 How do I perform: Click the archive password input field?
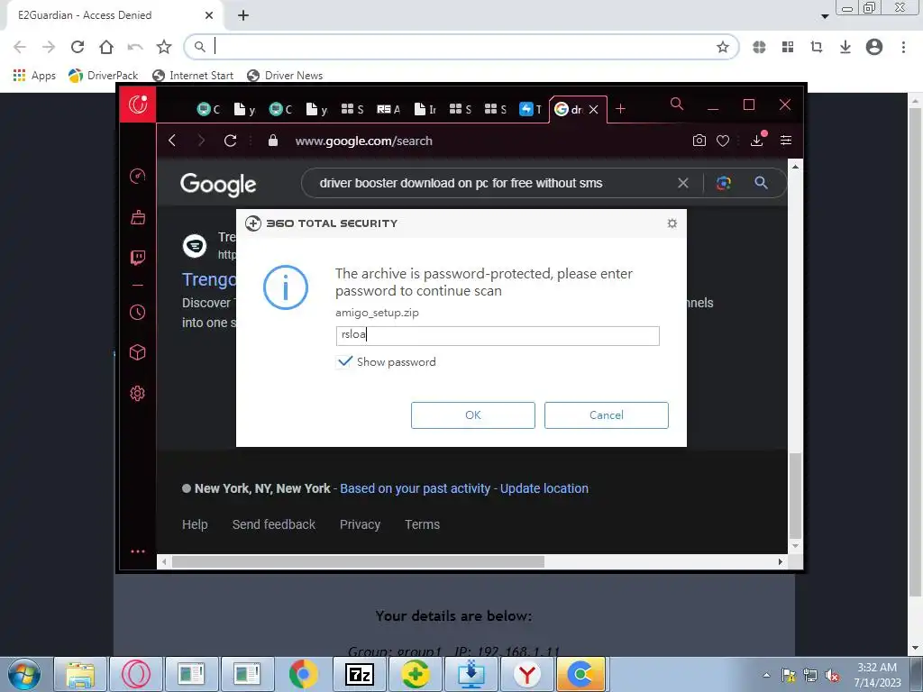point(498,335)
